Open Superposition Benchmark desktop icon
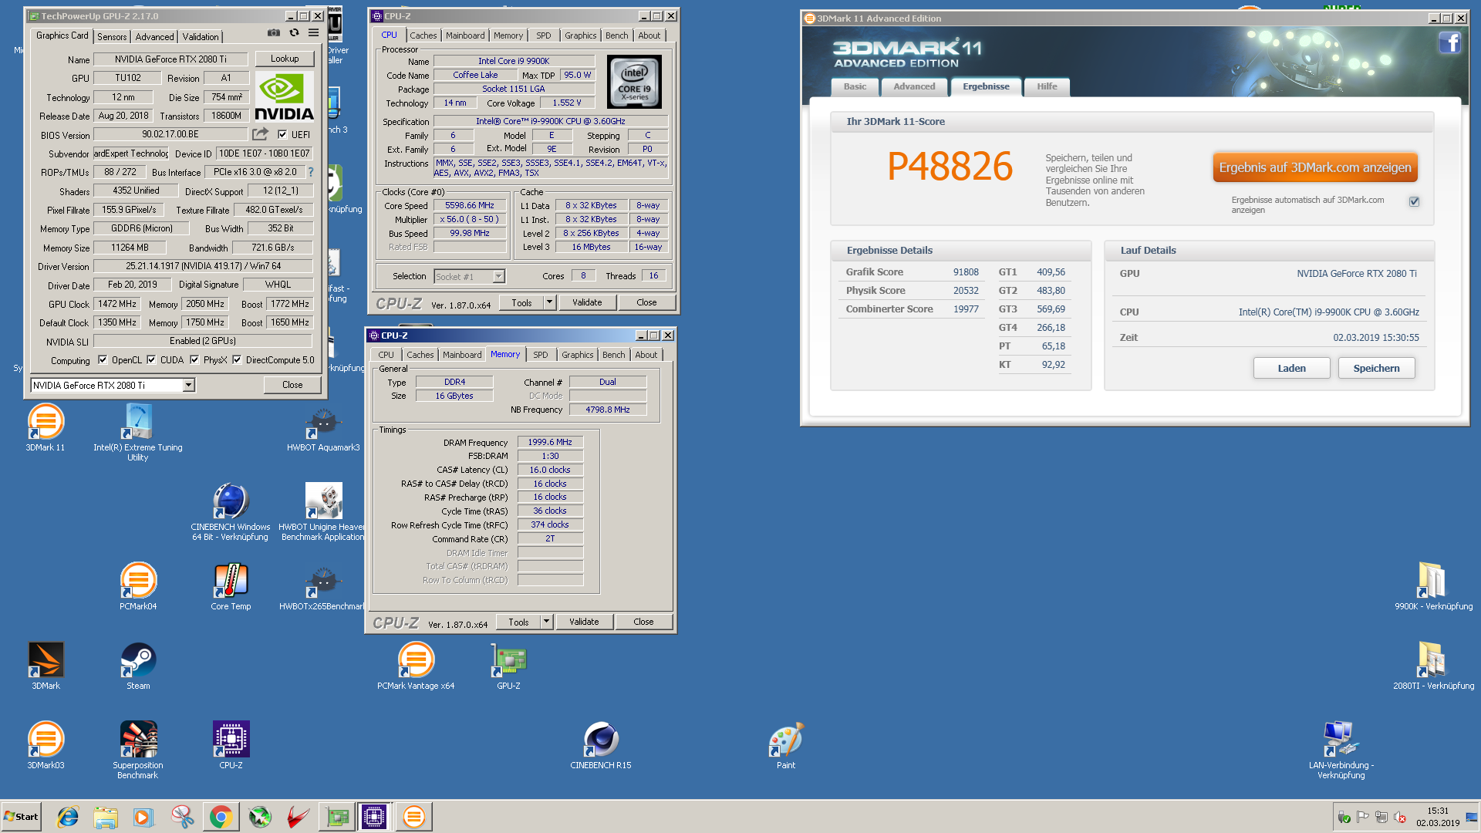Screen dimensions: 1481x833 click(138, 750)
